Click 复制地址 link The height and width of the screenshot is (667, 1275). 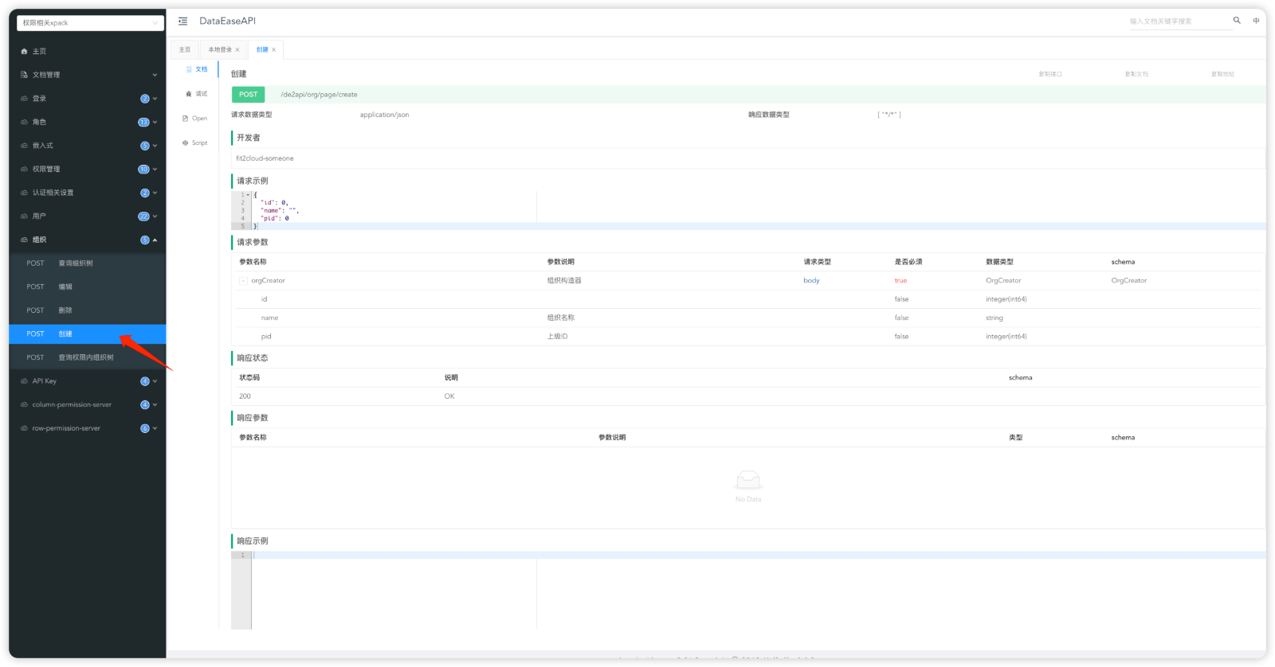click(x=1222, y=74)
